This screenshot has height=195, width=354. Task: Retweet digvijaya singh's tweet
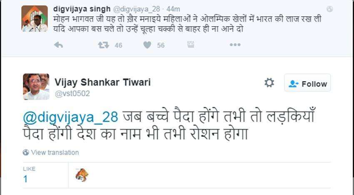point(104,45)
